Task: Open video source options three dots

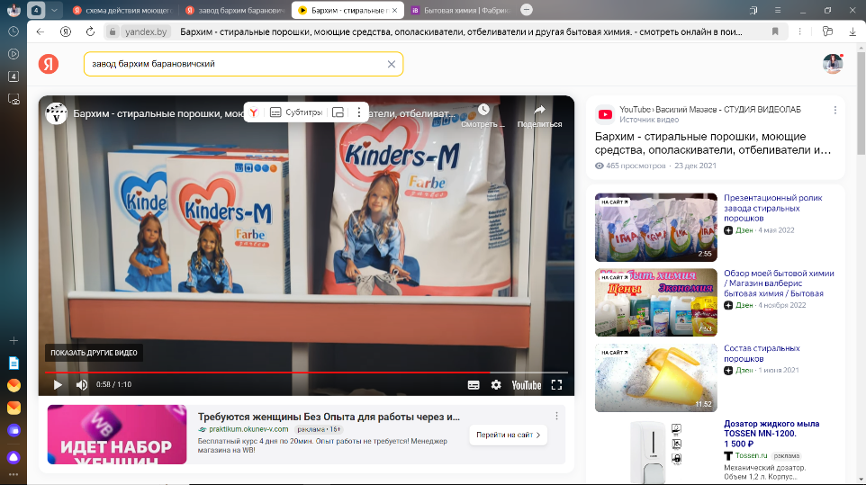Action: (835, 111)
